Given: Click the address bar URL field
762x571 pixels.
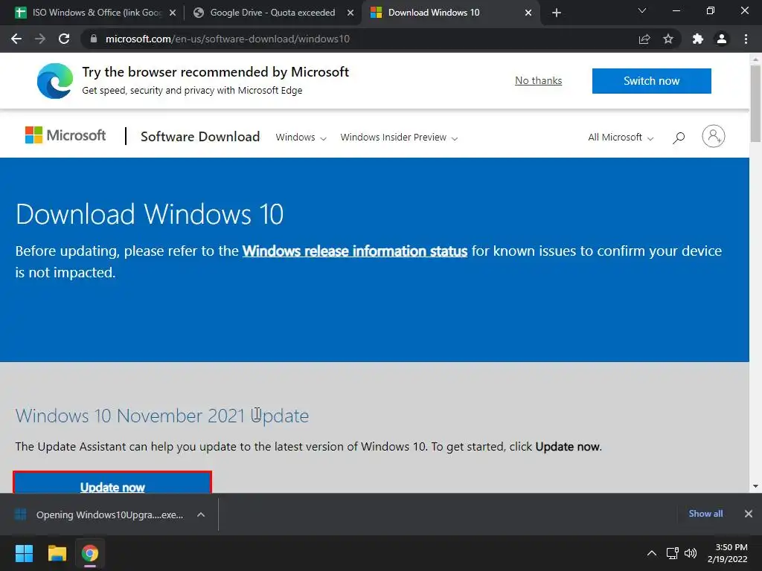Looking at the screenshot, I should (359, 39).
